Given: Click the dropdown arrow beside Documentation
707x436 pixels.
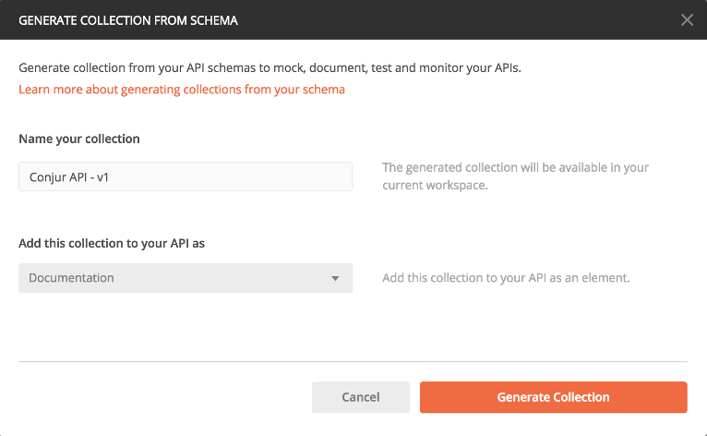Looking at the screenshot, I should (x=335, y=278).
